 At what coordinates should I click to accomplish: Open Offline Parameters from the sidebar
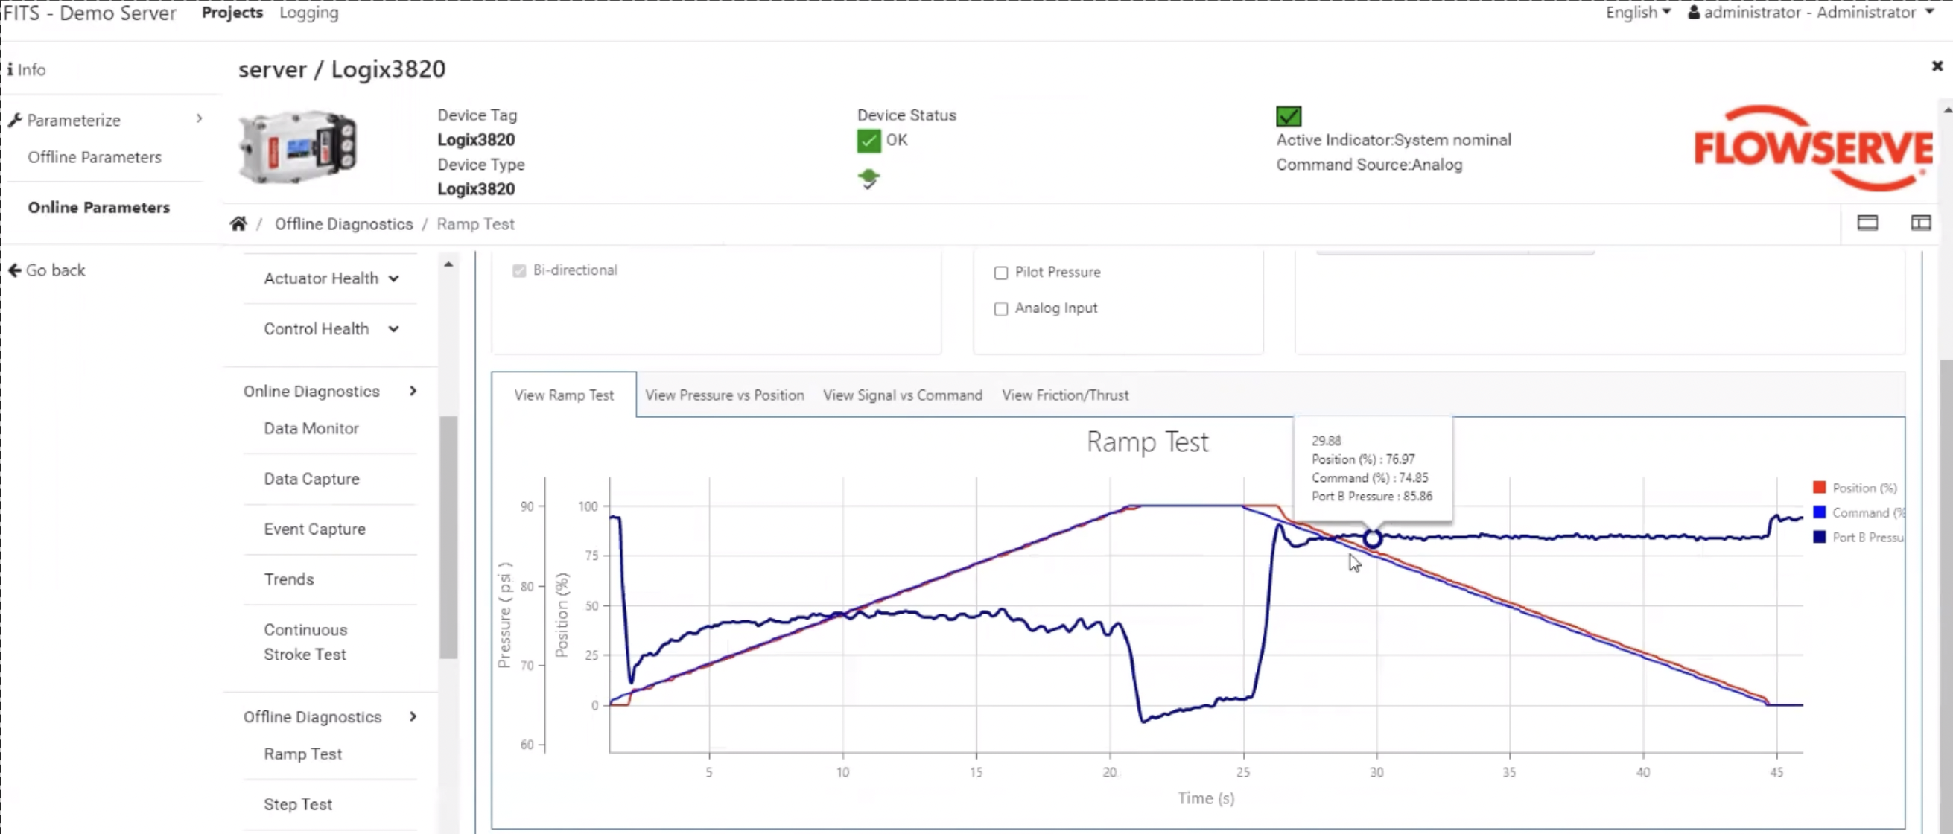[x=95, y=157]
